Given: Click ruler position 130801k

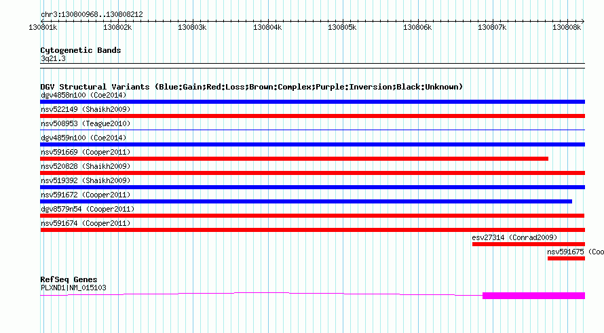Looking at the screenshot, I should 43,27.
